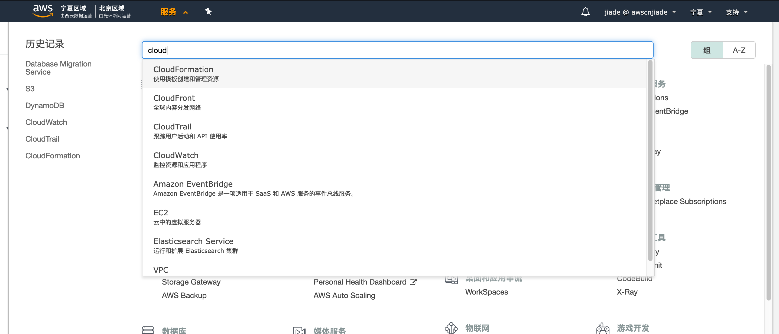Click the external link icon beside Personal Health Dashboard
779x334 pixels.
pos(413,282)
